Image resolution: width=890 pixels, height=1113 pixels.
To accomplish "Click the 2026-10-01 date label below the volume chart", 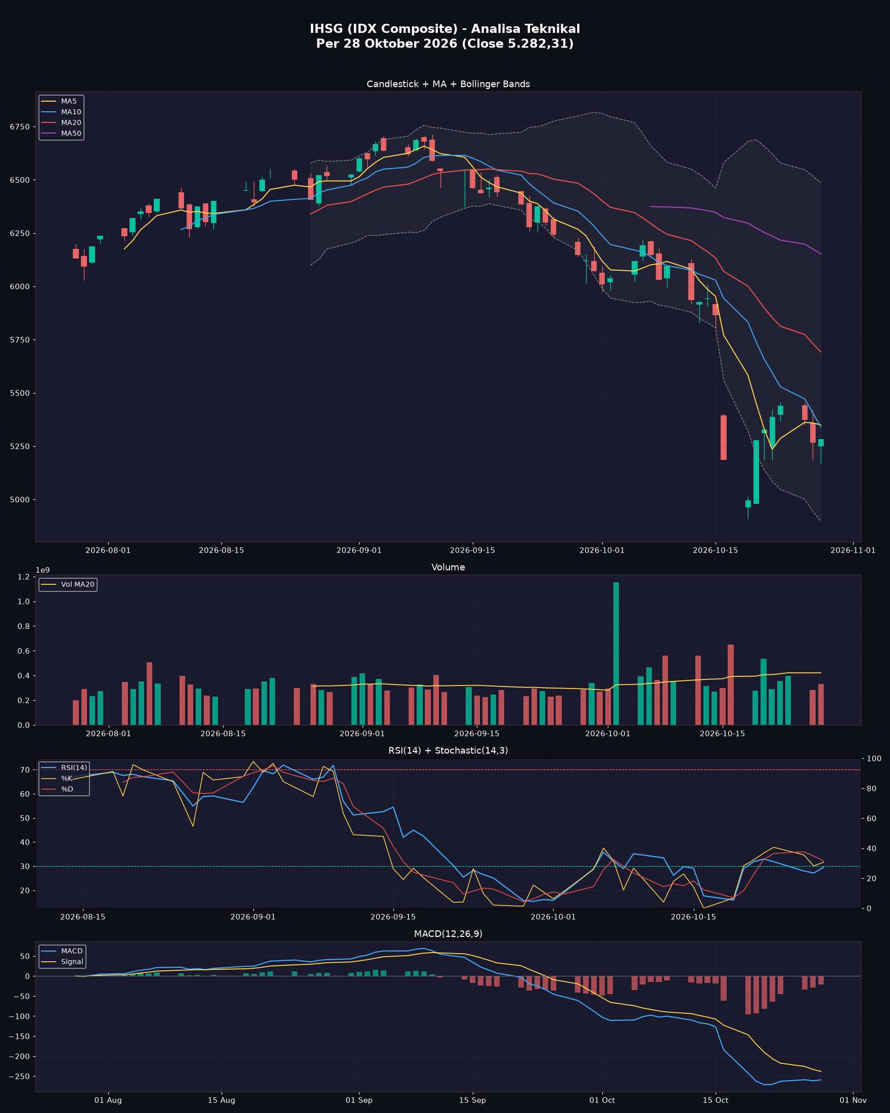I will tap(607, 734).
